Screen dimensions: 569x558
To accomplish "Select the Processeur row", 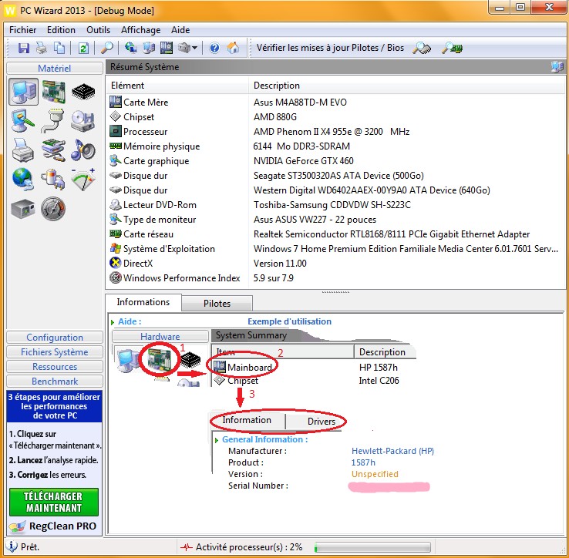I will click(336, 132).
